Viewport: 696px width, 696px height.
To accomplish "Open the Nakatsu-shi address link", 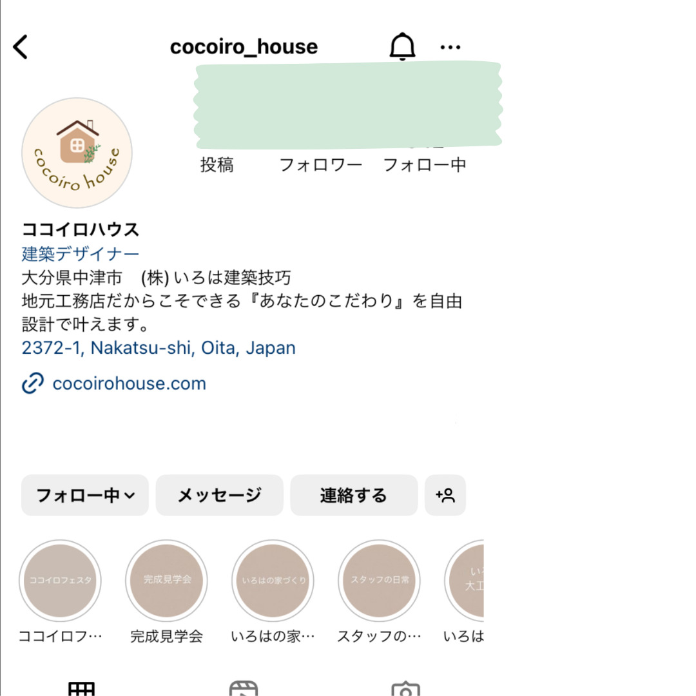I will coord(159,347).
